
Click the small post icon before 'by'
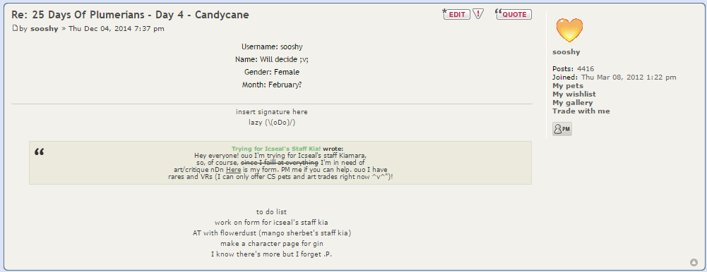pyautogui.click(x=15, y=28)
